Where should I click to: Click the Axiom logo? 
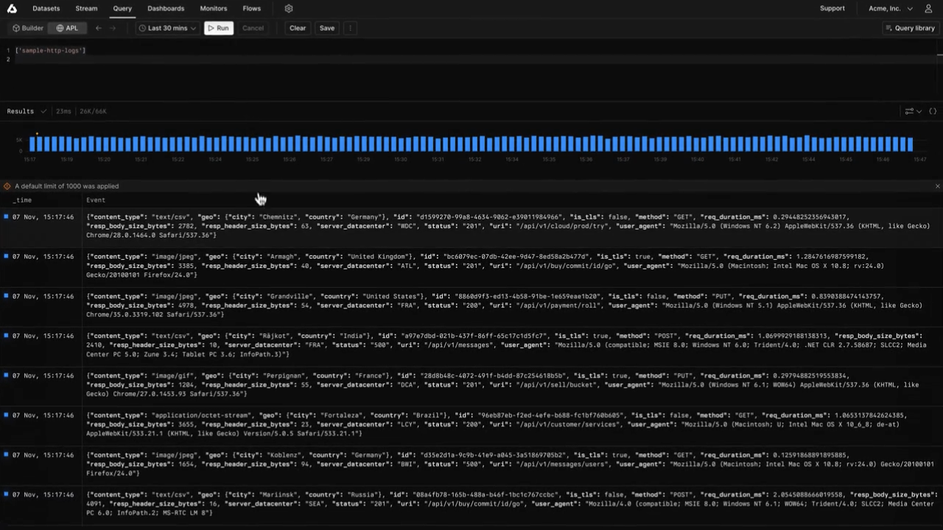(x=11, y=8)
